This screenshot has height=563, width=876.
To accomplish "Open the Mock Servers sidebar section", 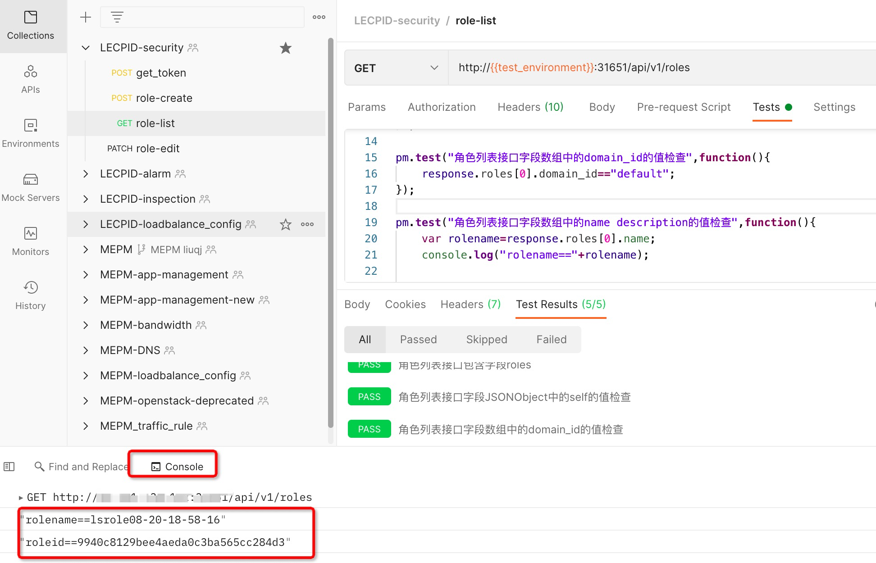I will tap(31, 188).
